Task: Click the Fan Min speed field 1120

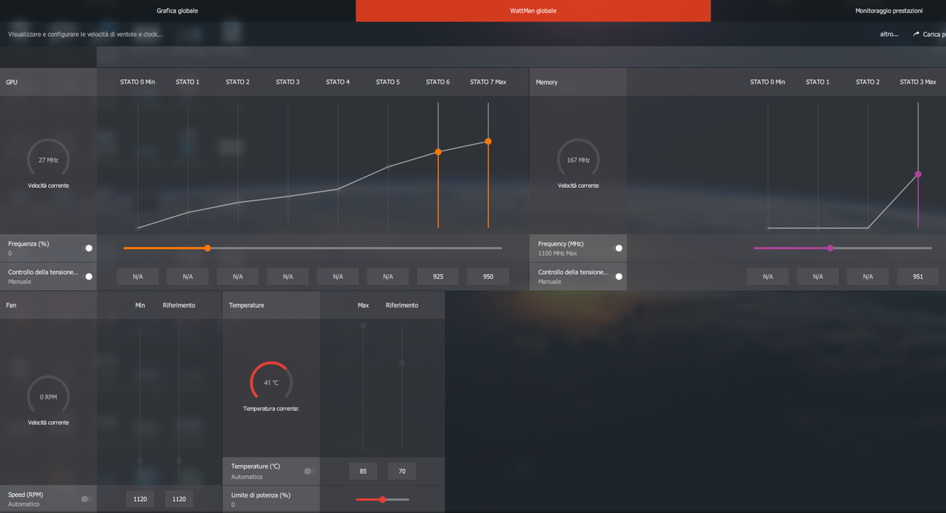Action: tap(140, 499)
